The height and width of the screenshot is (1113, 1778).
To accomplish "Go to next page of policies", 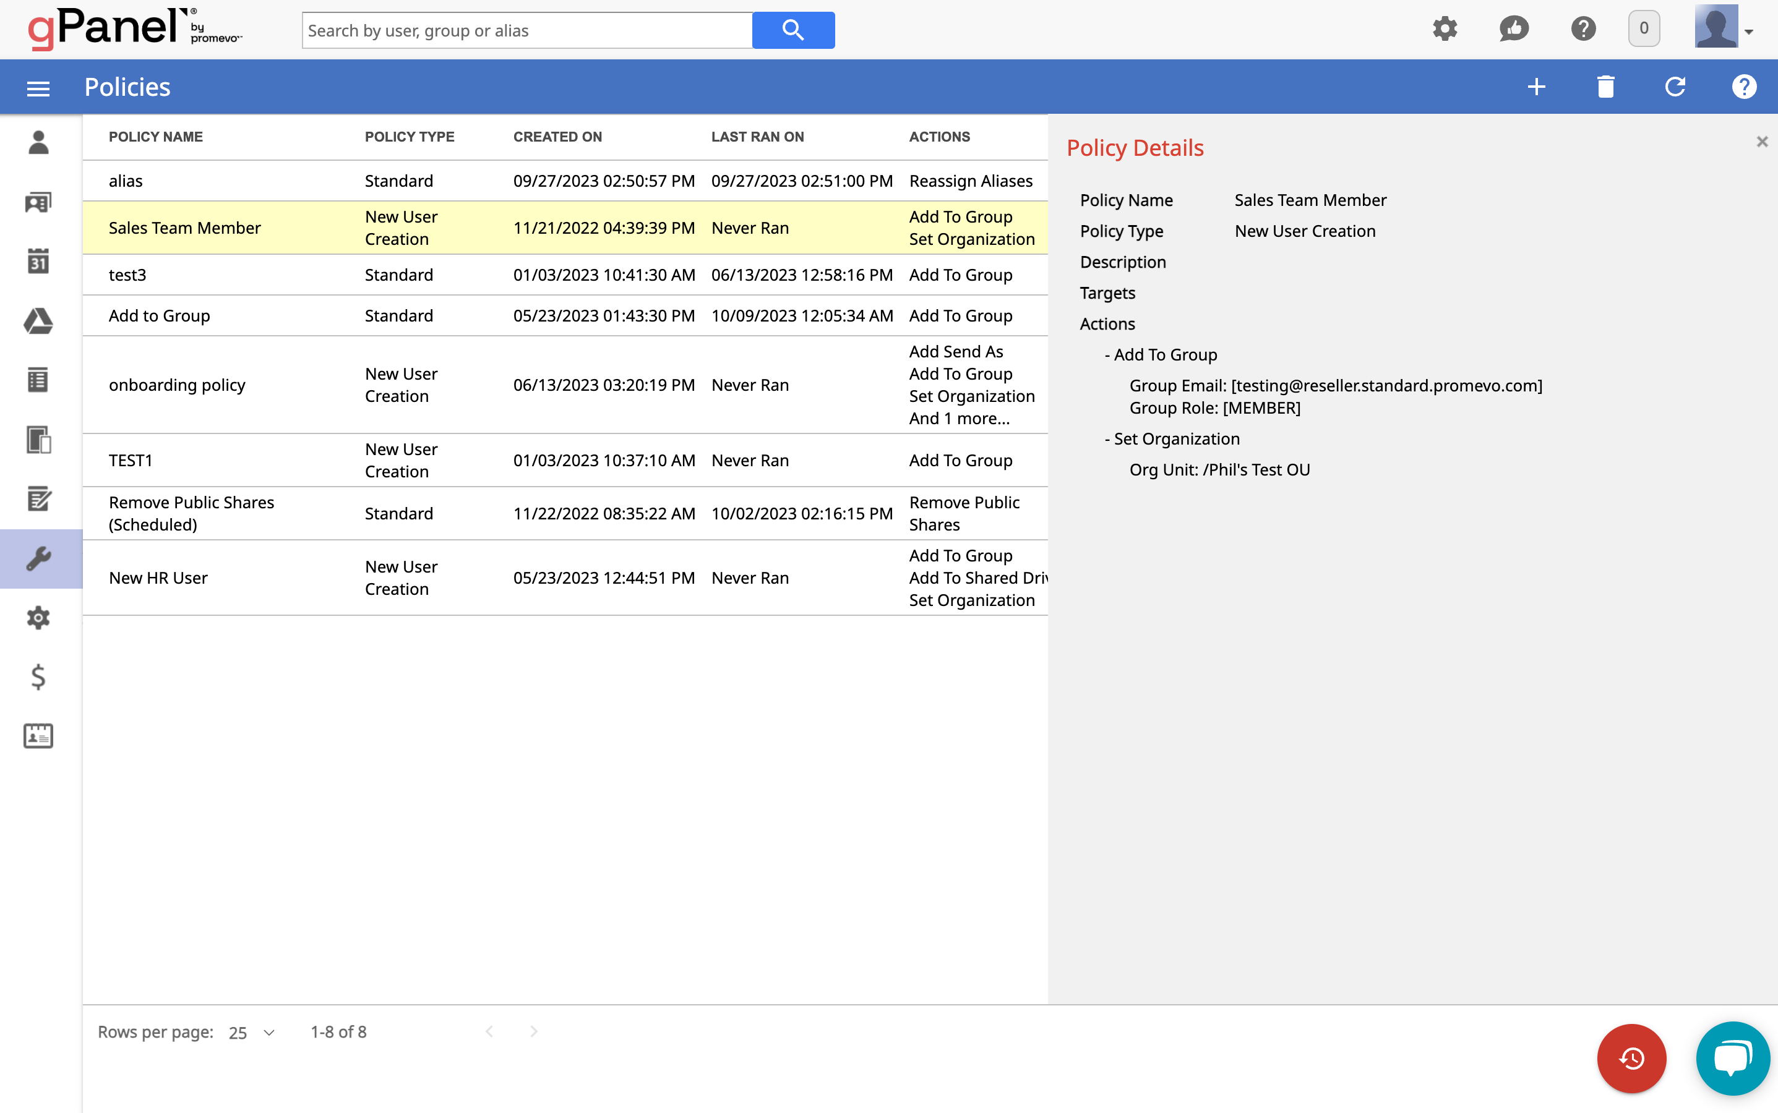I will point(534,1031).
